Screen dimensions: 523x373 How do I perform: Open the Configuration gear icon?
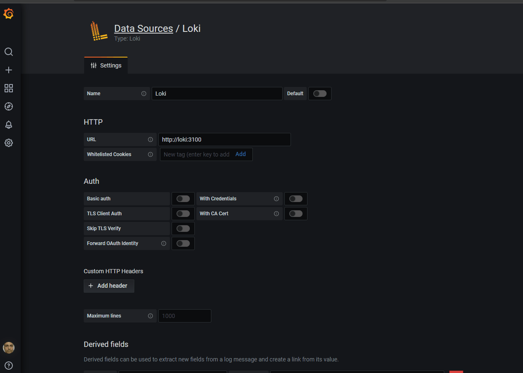point(8,143)
